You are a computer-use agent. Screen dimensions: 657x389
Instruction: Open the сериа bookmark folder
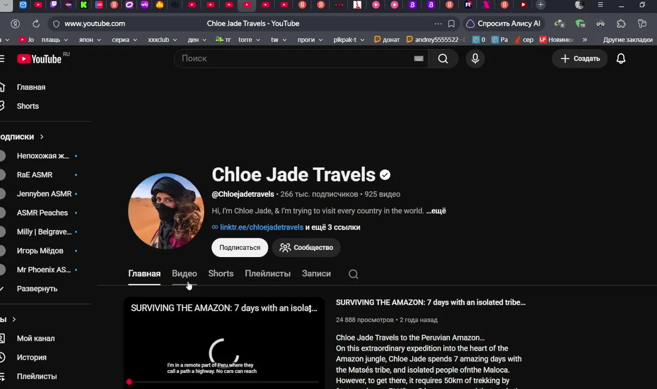tap(124, 39)
